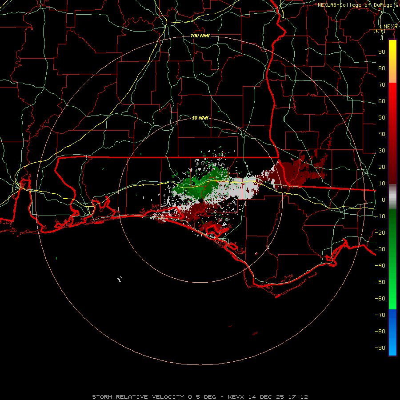400x400 pixels.
Task: Click the -50 knot legend label
Action: click(x=380, y=282)
